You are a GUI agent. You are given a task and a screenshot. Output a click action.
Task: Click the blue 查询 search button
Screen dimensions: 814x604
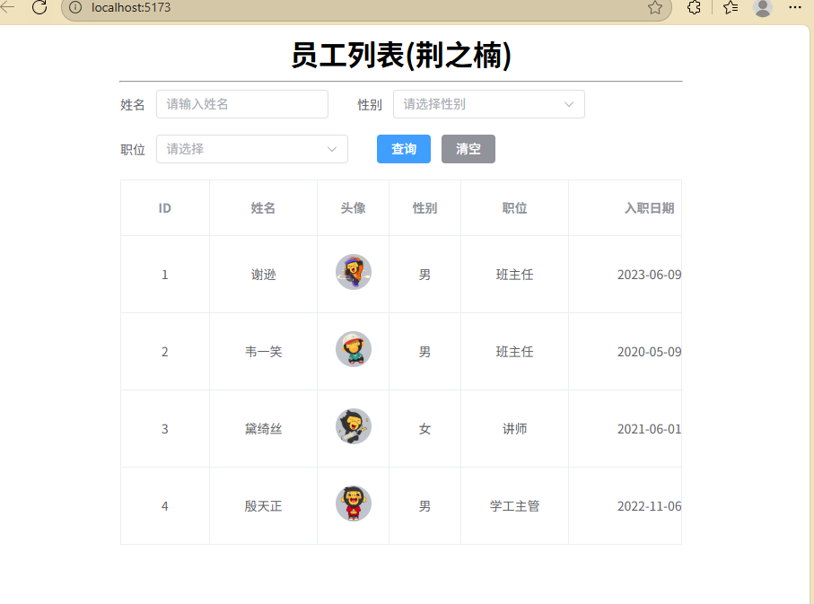click(x=404, y=149)
